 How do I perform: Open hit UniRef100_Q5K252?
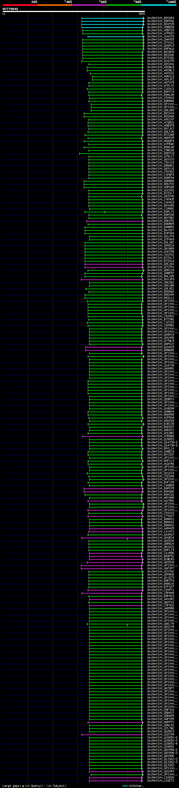(x=161, y=221)
